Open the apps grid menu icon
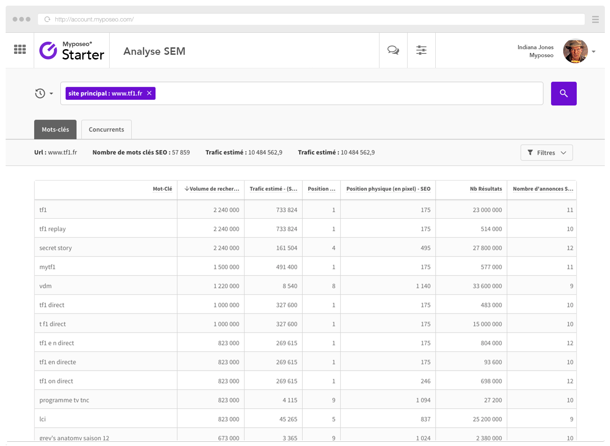The image size is (610, 446). (x=20, y=50)
